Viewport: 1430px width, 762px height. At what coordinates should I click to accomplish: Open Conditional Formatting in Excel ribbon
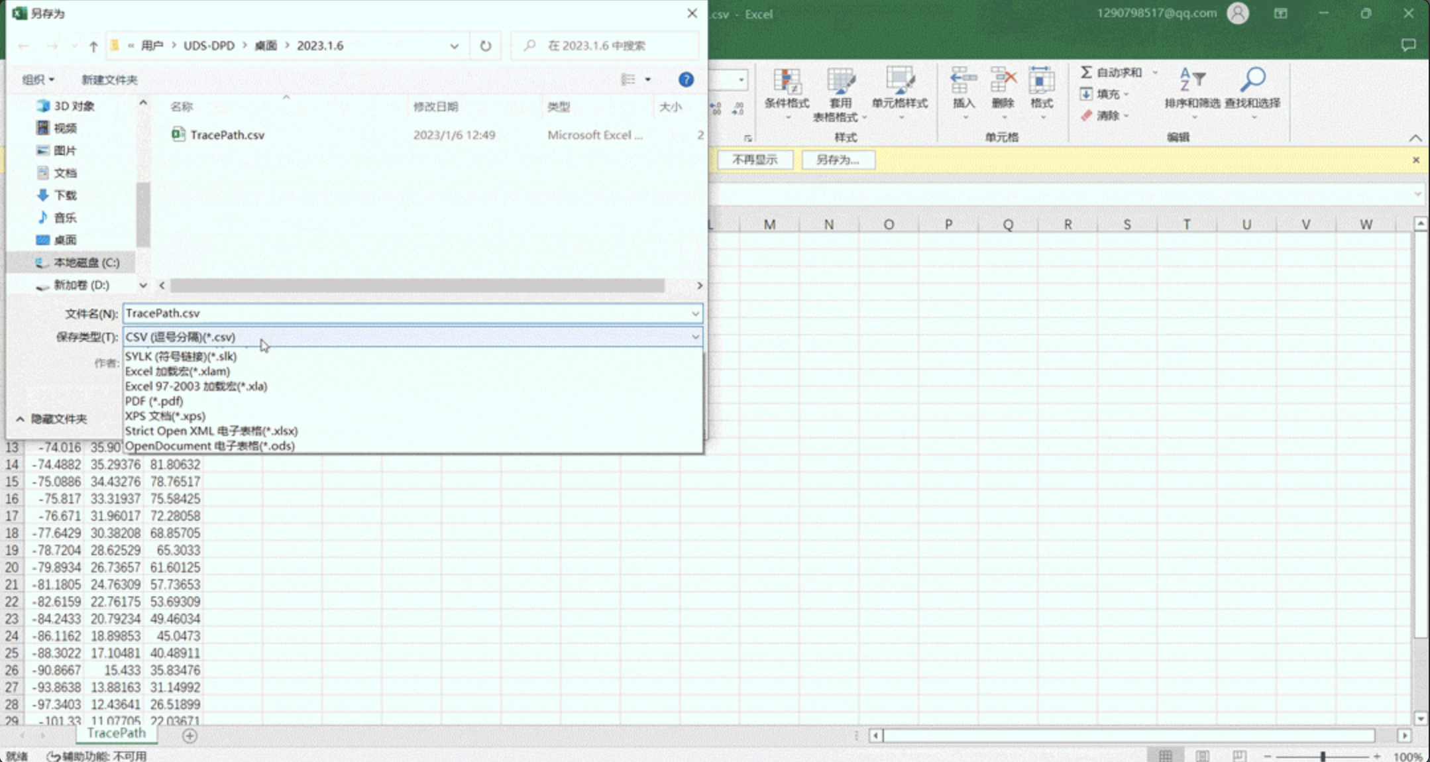[787, 95]
